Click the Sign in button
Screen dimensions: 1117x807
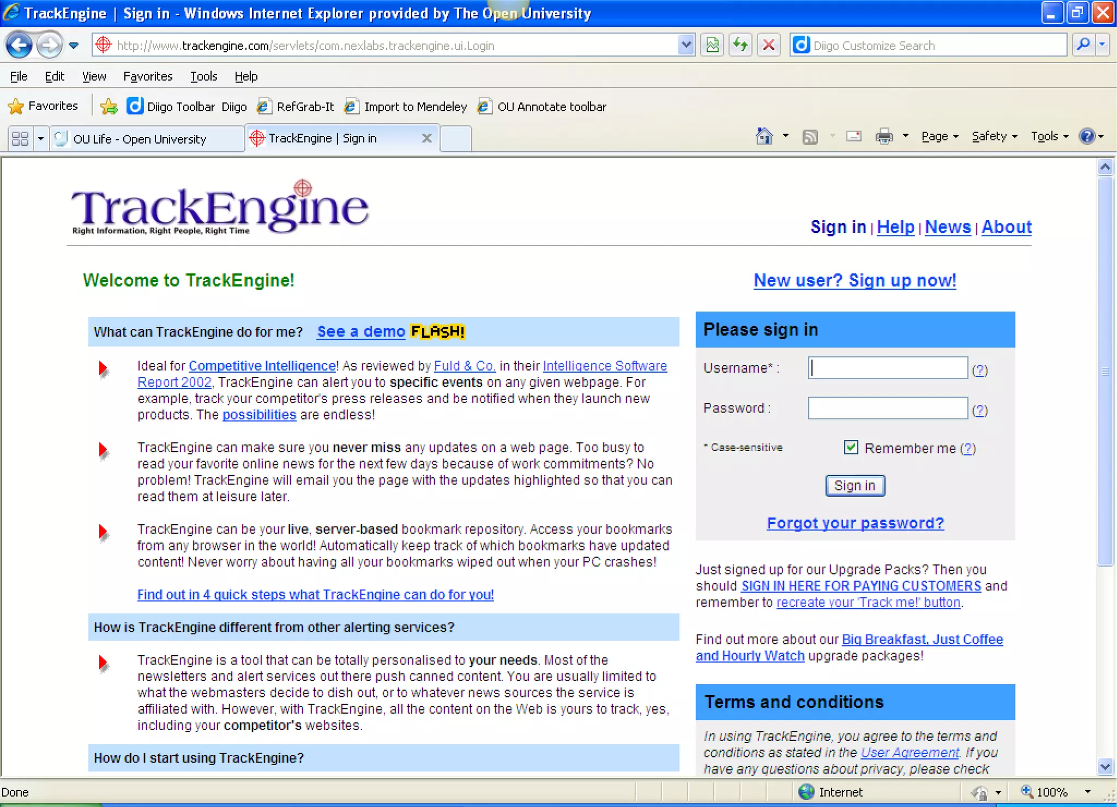pyautogui.click(x=855, y=486)
